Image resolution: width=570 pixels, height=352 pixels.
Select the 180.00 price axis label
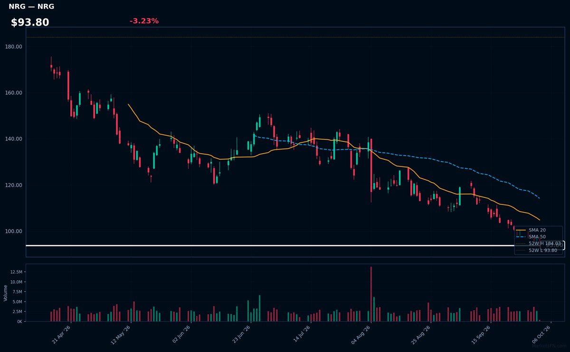tap(14, 46)
